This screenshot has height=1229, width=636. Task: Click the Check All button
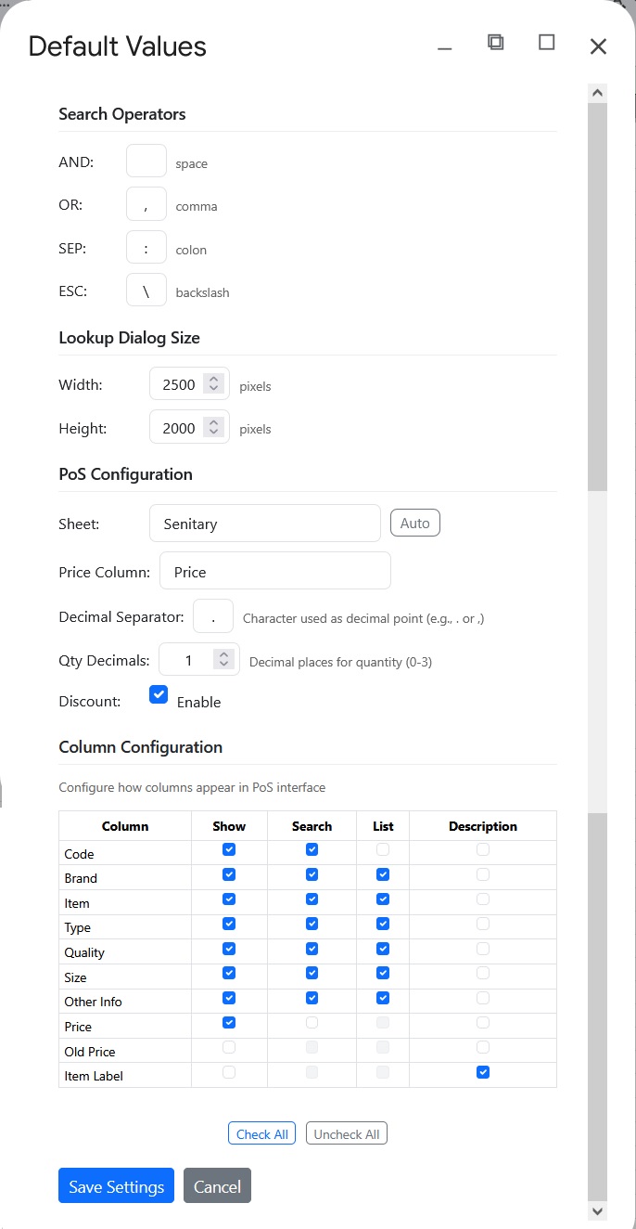(262, 1133)
